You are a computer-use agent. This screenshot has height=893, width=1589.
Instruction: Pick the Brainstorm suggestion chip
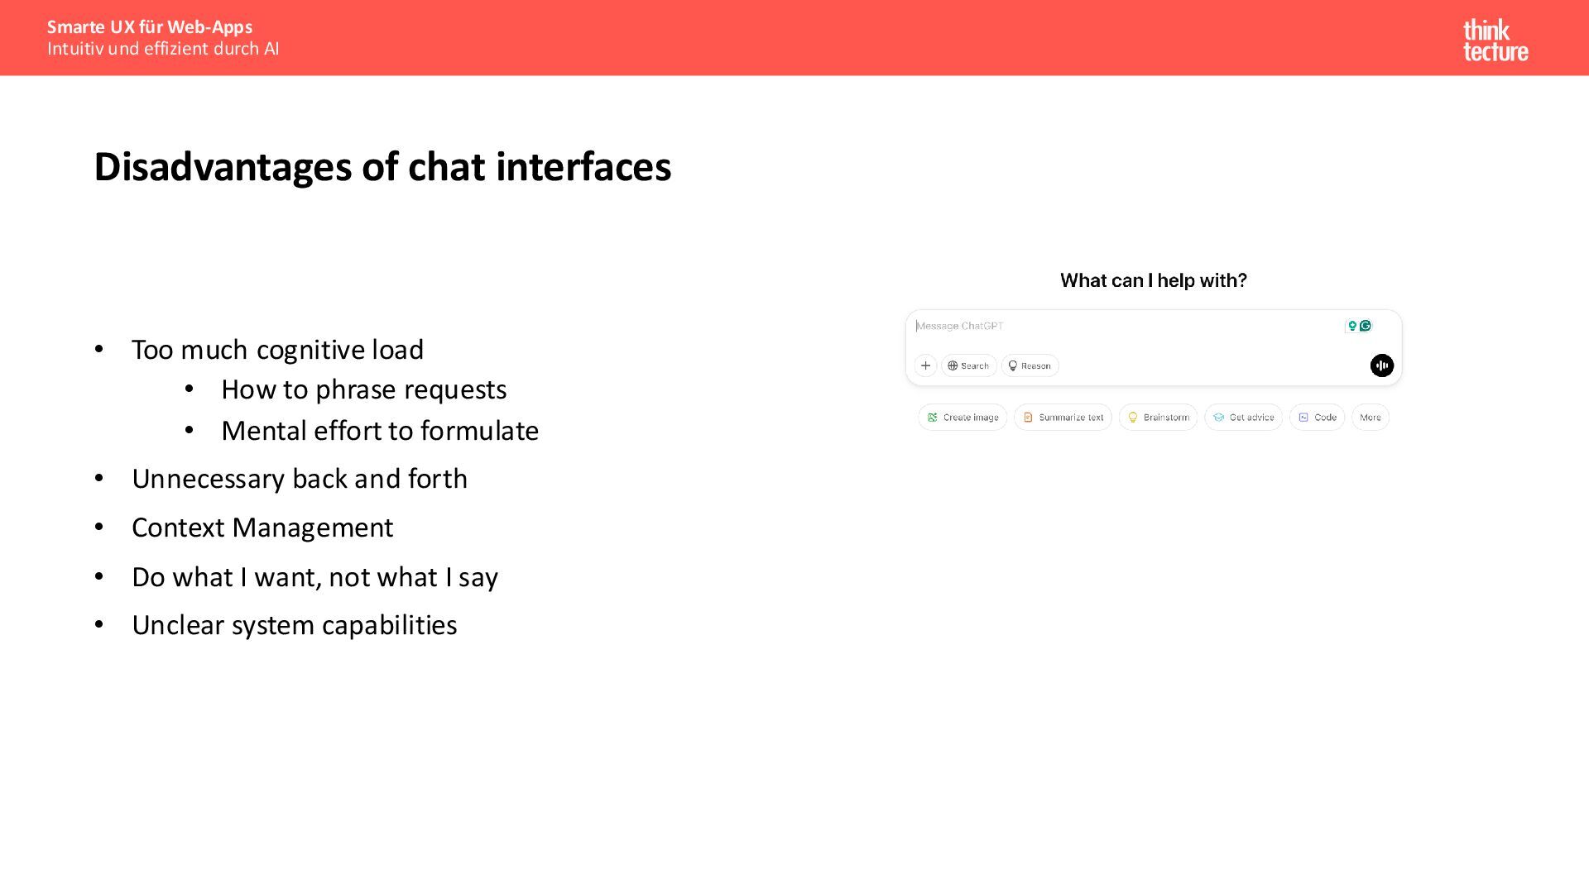coord(1158,418)
